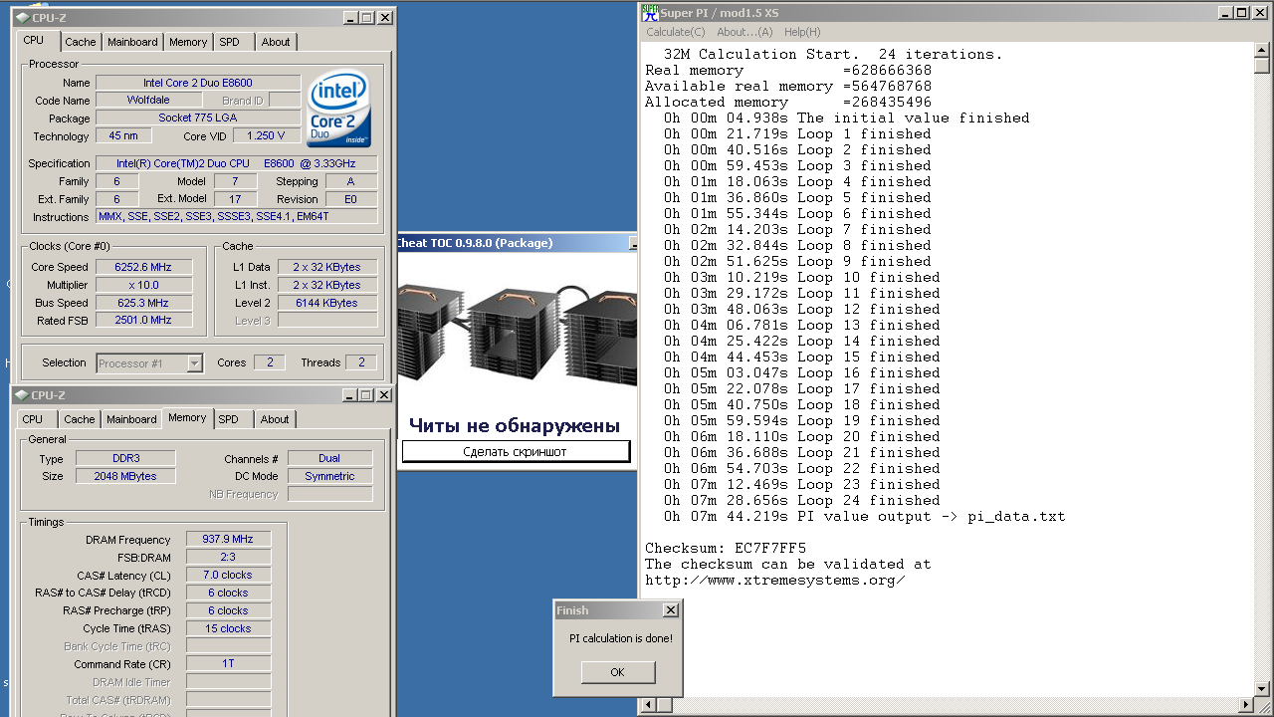1274x717 pixels.
Task: Open About tab in lower CPU-Z window
Action: click(x=275, y=419)
